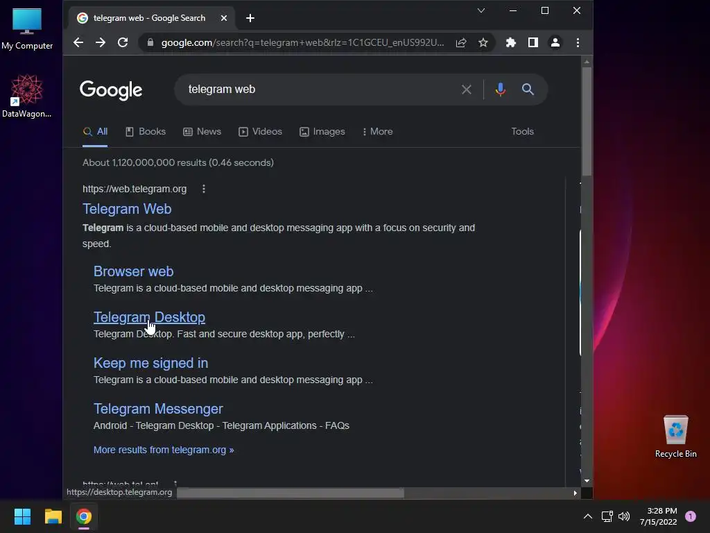The image size is (710, 533).
Task: Open the Chrome profile avatar
Action: coord(555,42)
